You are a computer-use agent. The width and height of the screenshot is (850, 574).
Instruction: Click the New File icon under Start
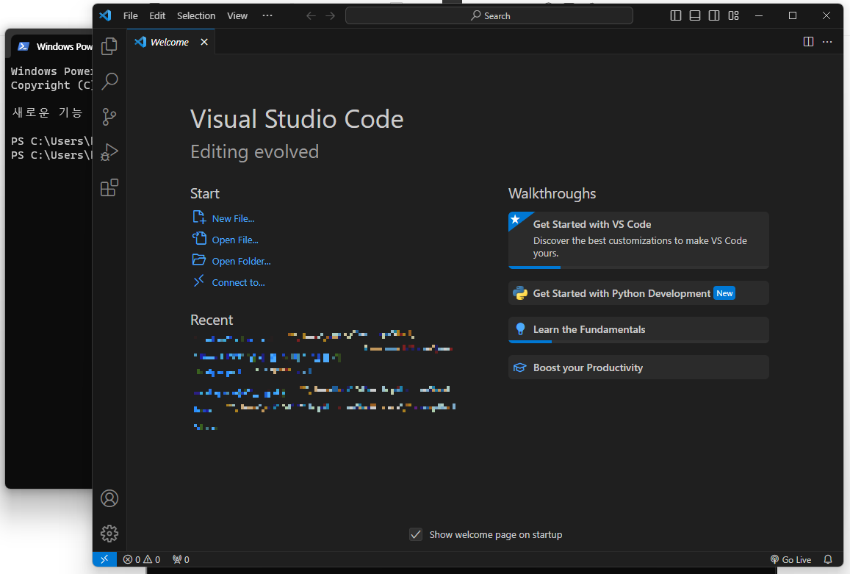coord(199,218)
